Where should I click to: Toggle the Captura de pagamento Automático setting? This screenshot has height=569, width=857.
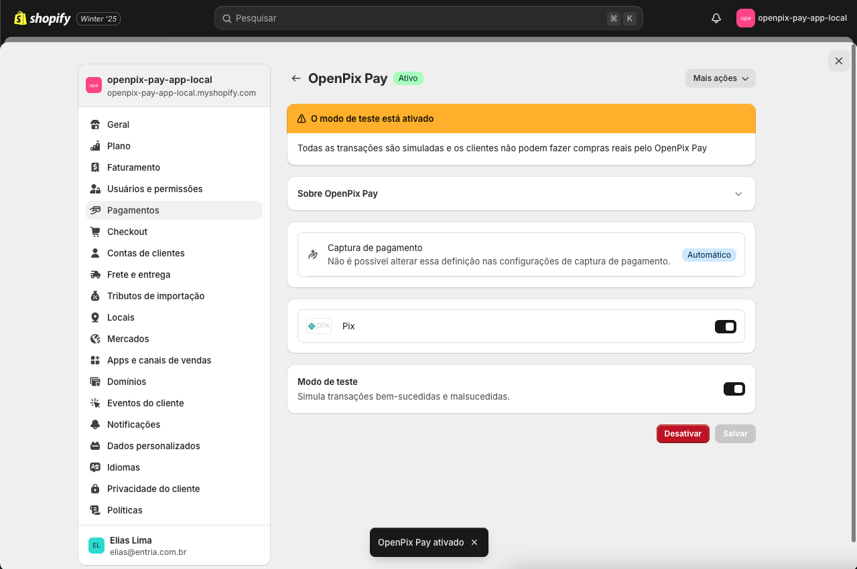(709, 255)
